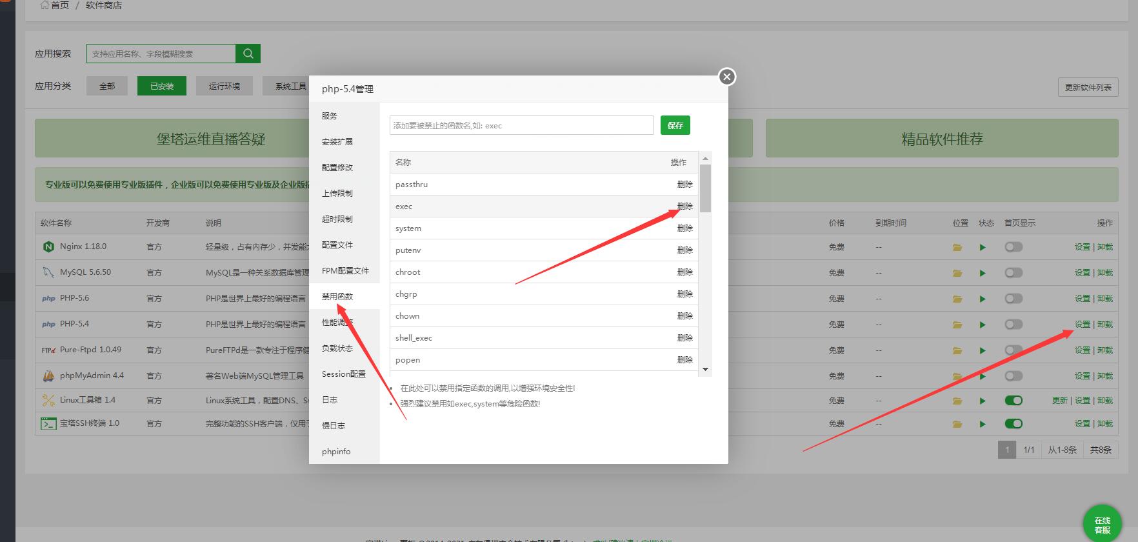Click the 在线客服 floating chat button

click(1102, 524)
